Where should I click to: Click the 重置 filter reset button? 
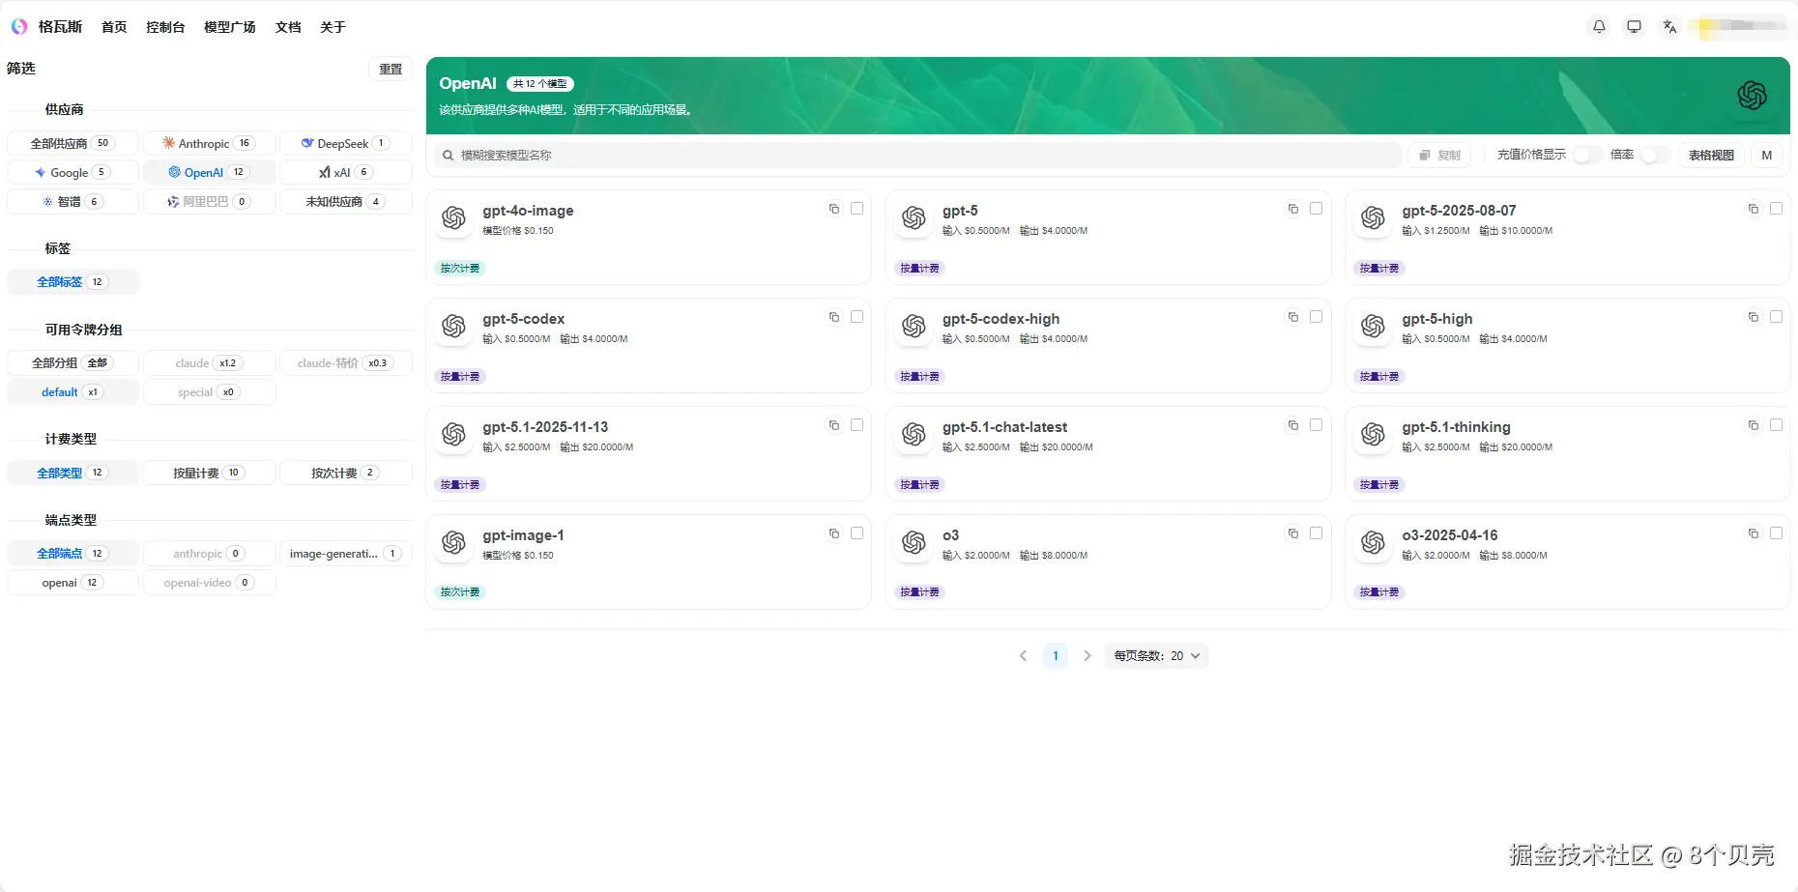point(391,70)
